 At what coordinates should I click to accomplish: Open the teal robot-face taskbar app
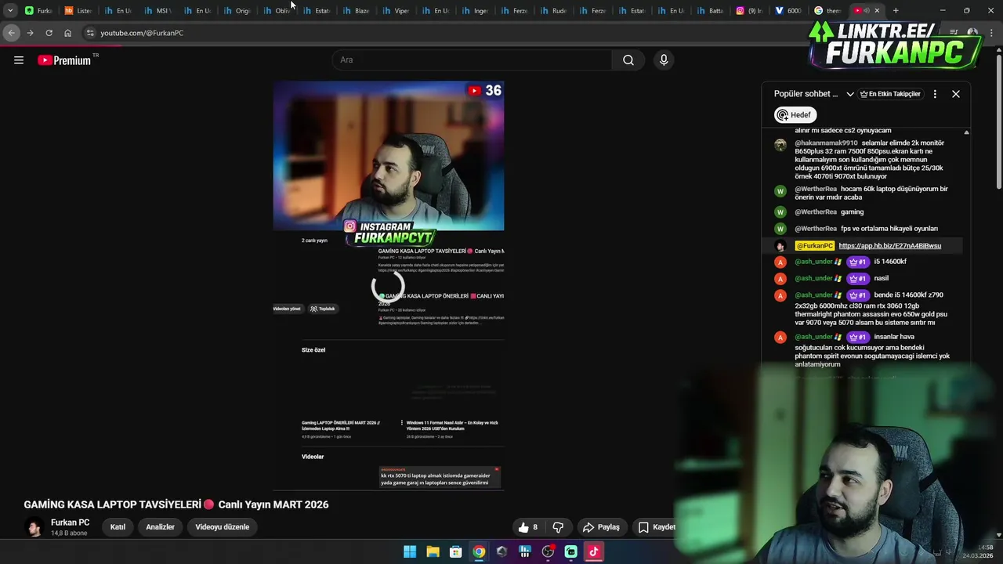coord(570,551)
